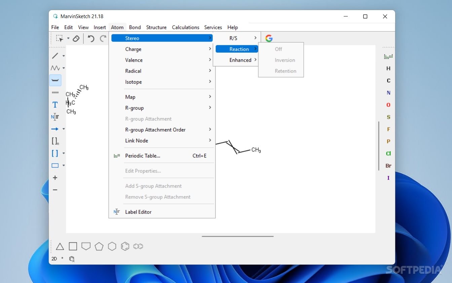Open R-group Attachment Order submenu
This screenshot has height=283, width=452.
pyautogui.click(x=162, y=130)
